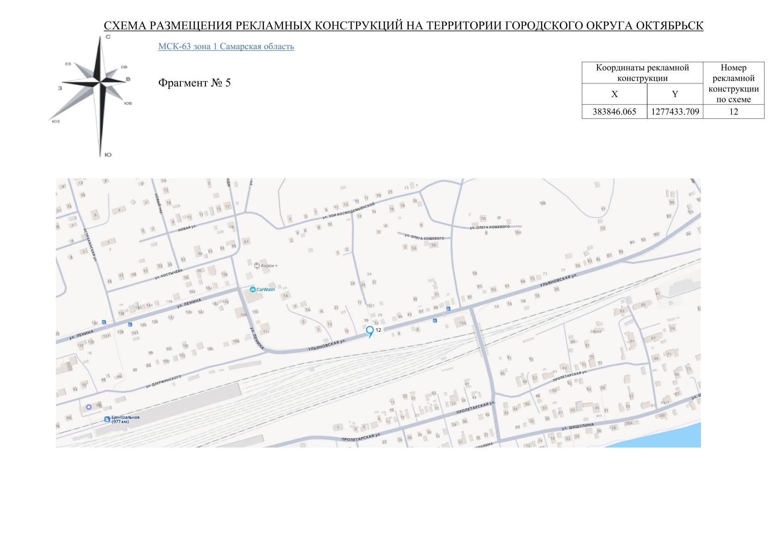This screenshot has width=783, height=553.
Task: Click the purple circle marker near house 90
Action: tap(89, 407)
